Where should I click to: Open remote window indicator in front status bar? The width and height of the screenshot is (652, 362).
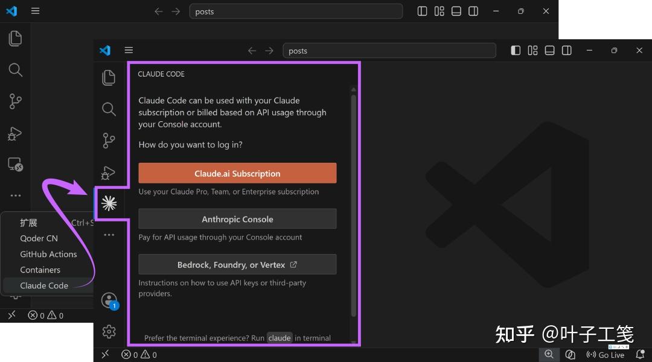pos(105,354)
